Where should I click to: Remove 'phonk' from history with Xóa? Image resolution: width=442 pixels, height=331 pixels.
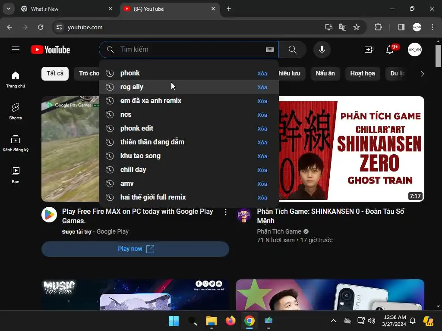262,73
